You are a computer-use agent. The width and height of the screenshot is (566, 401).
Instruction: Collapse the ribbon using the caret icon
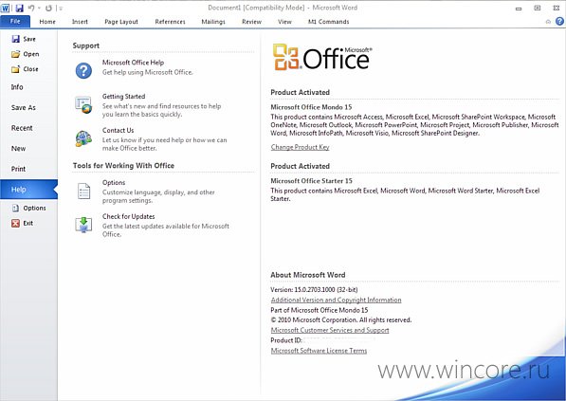(x=548, y=22)
